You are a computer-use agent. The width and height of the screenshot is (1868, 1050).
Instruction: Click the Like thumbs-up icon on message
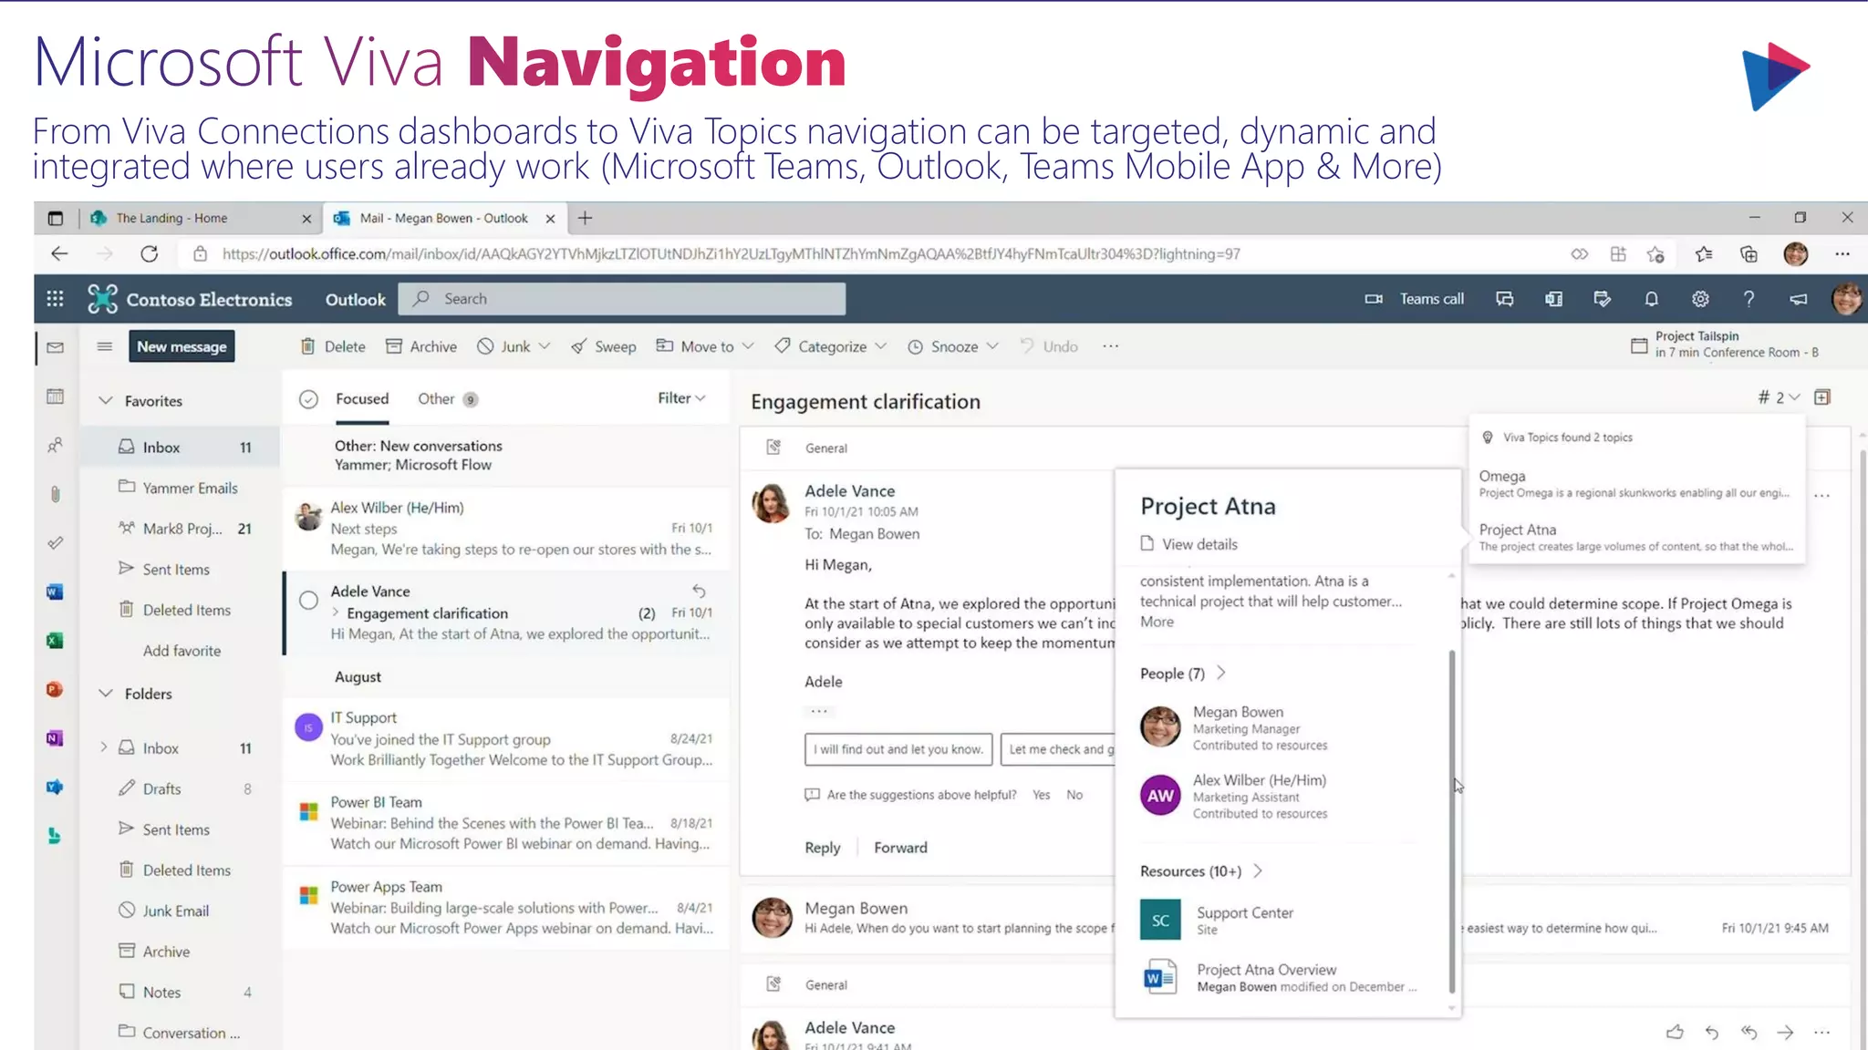(x=1675, y=1032)
